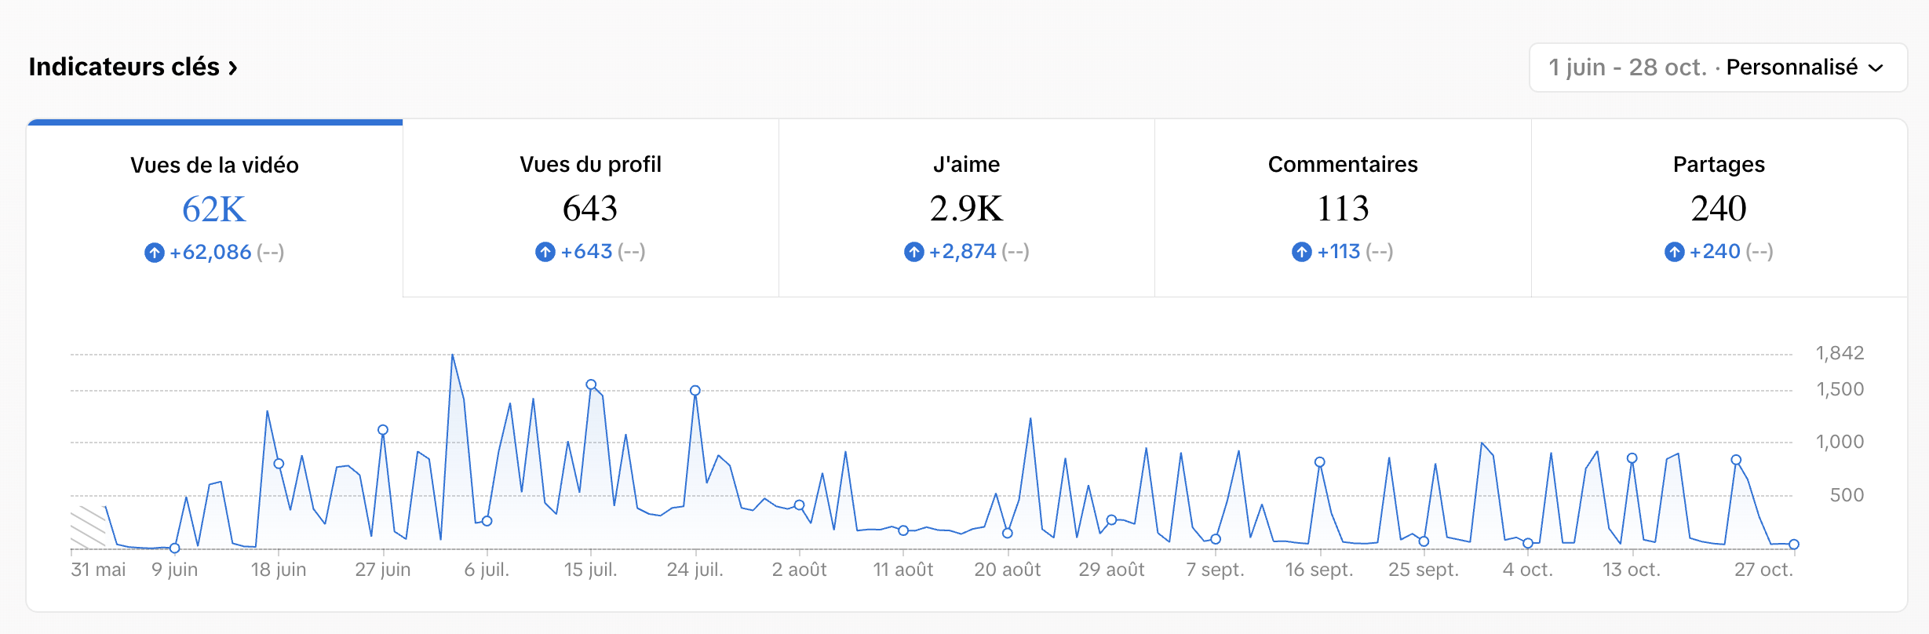The image size is (1929, 634).
Task: Click the up-arrow icon under Partages
Action: (x=1674, y=252)
